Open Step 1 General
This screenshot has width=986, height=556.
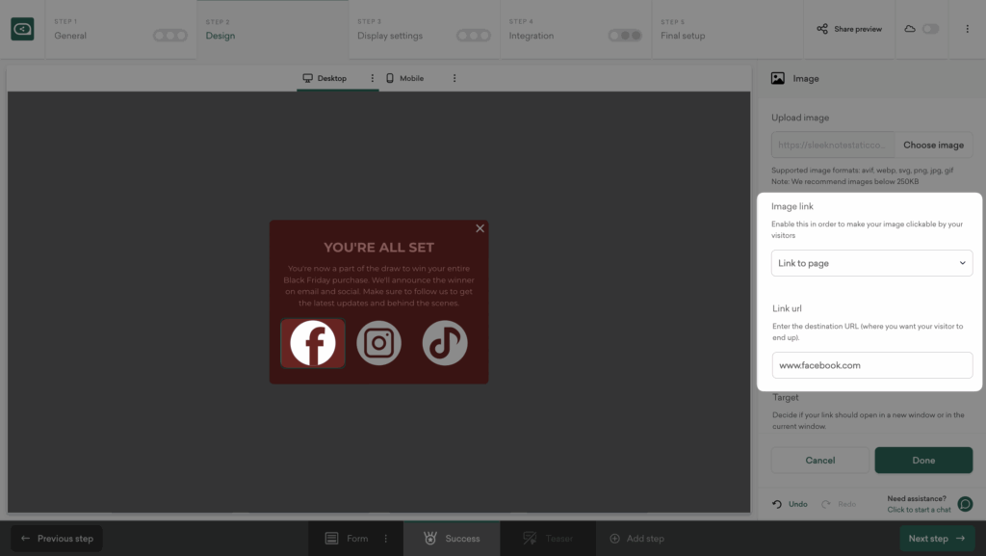120,30
